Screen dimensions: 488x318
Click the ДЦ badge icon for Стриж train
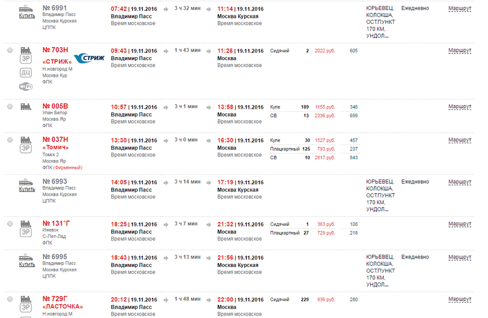pyautogui.click(x=26, y=73)
